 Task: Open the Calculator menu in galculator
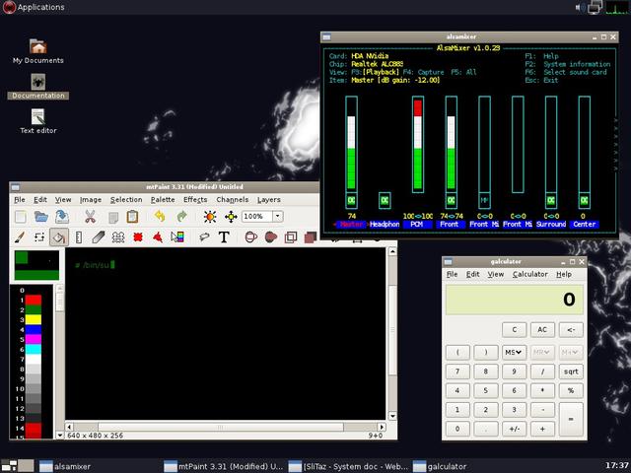coord(530,274)
